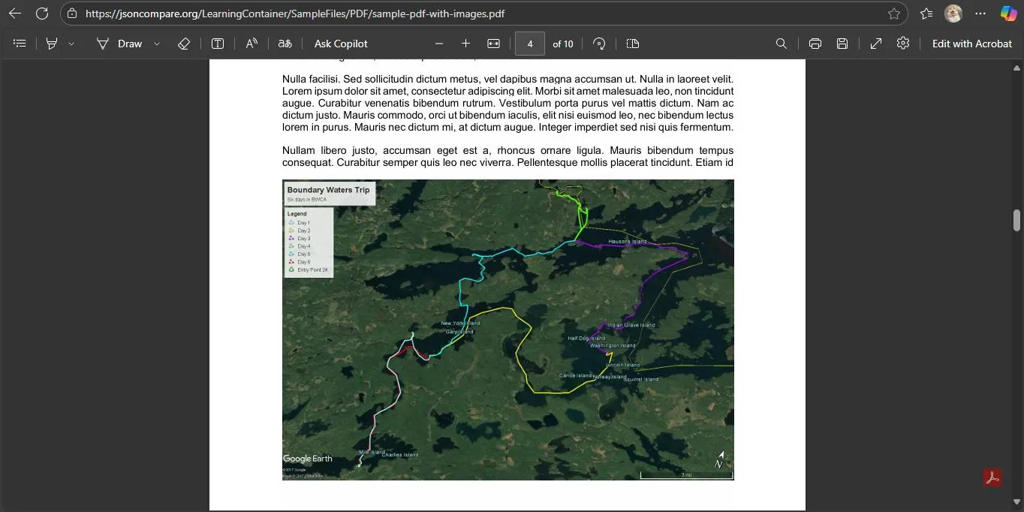
Task: Click the Translate icon
Action: point(285,44)
